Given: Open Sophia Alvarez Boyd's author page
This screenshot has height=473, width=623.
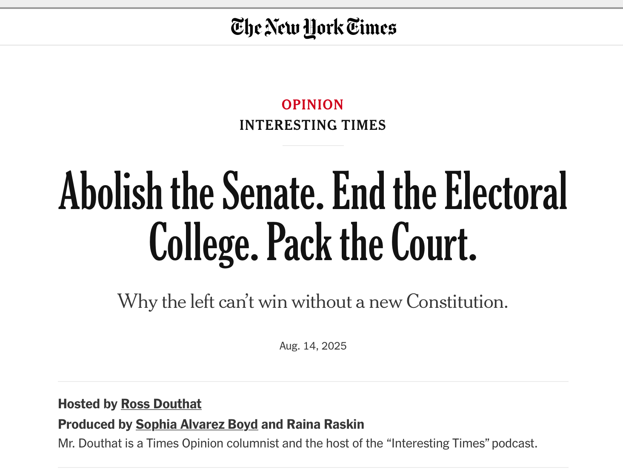Looking at the screenshot, I should (197, 424).
